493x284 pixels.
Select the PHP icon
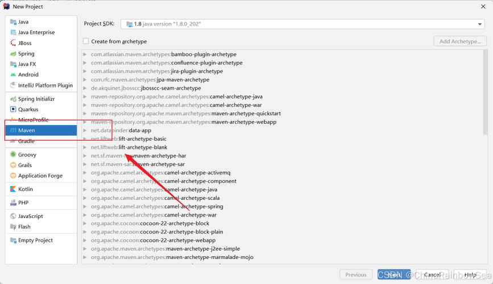(13, 203)
